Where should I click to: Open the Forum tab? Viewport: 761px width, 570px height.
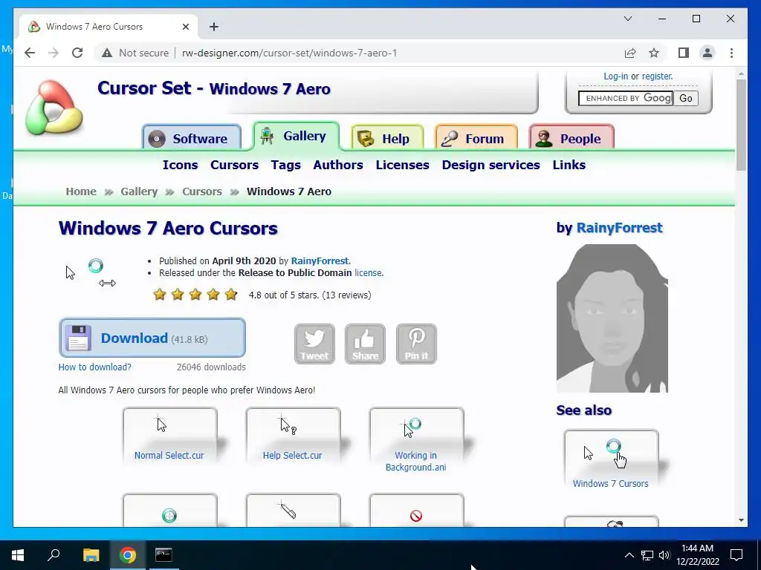[476, 139]
